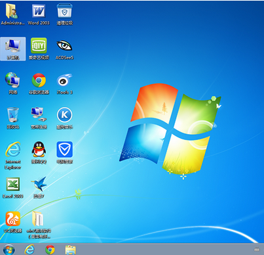Open the green iQIYI video shortcut
Image resolution: width=264 pixels, height=255 pixels.
[x=39, y=49]
